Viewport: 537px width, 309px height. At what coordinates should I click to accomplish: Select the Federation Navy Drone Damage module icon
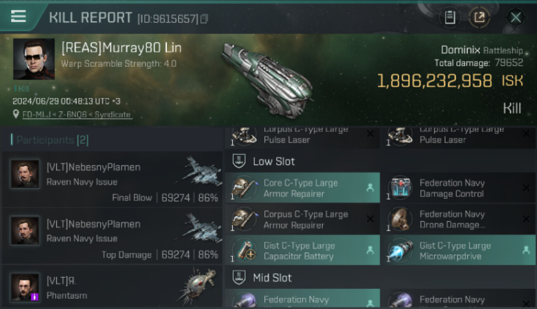[x=400, y=219]
